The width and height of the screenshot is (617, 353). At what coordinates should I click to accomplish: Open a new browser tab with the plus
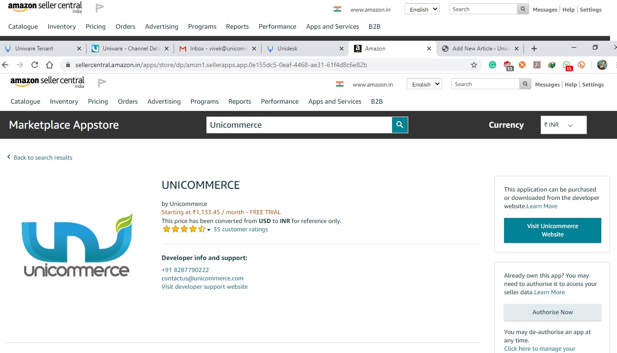(534, 49)
